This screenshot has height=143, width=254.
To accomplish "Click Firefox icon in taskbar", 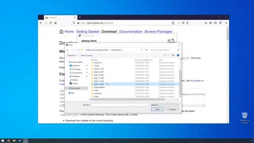I will (x=9, y=141).
